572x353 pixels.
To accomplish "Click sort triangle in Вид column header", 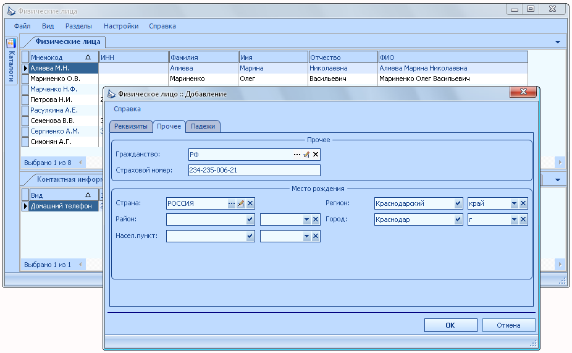I will tap(88, 195).
